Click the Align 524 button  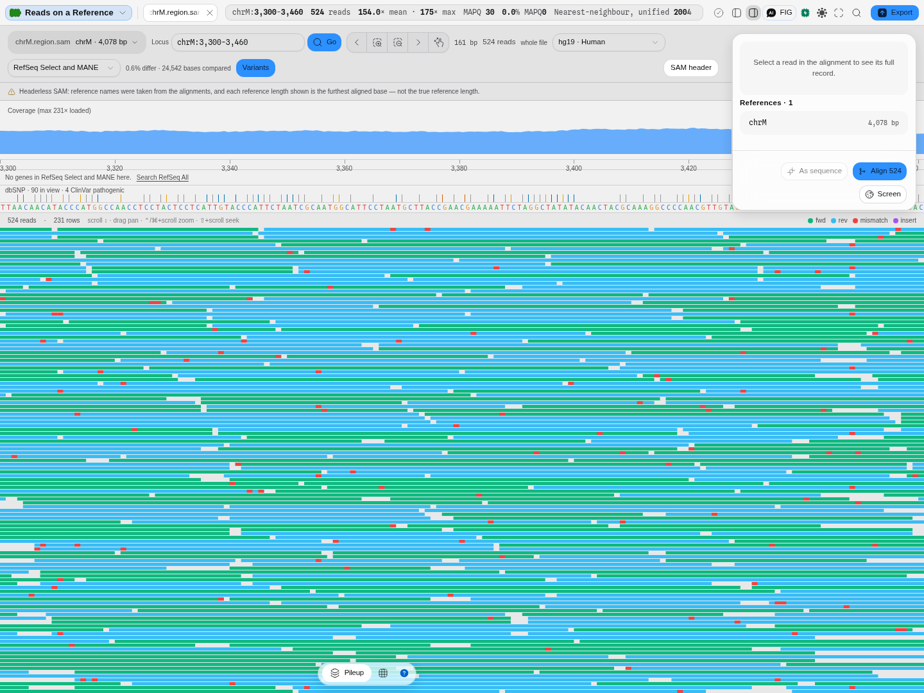pos(880,171)
